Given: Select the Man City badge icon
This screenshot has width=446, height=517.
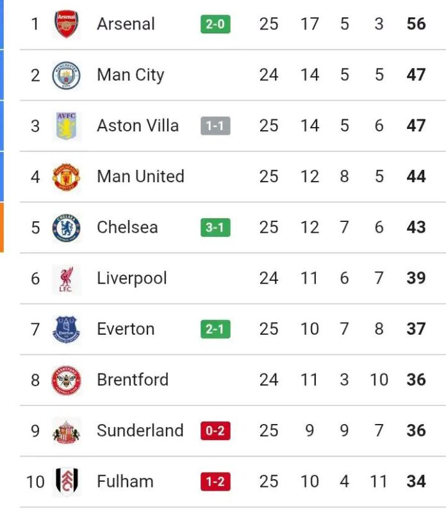Looking at the screenshot, I should [64, 74].
